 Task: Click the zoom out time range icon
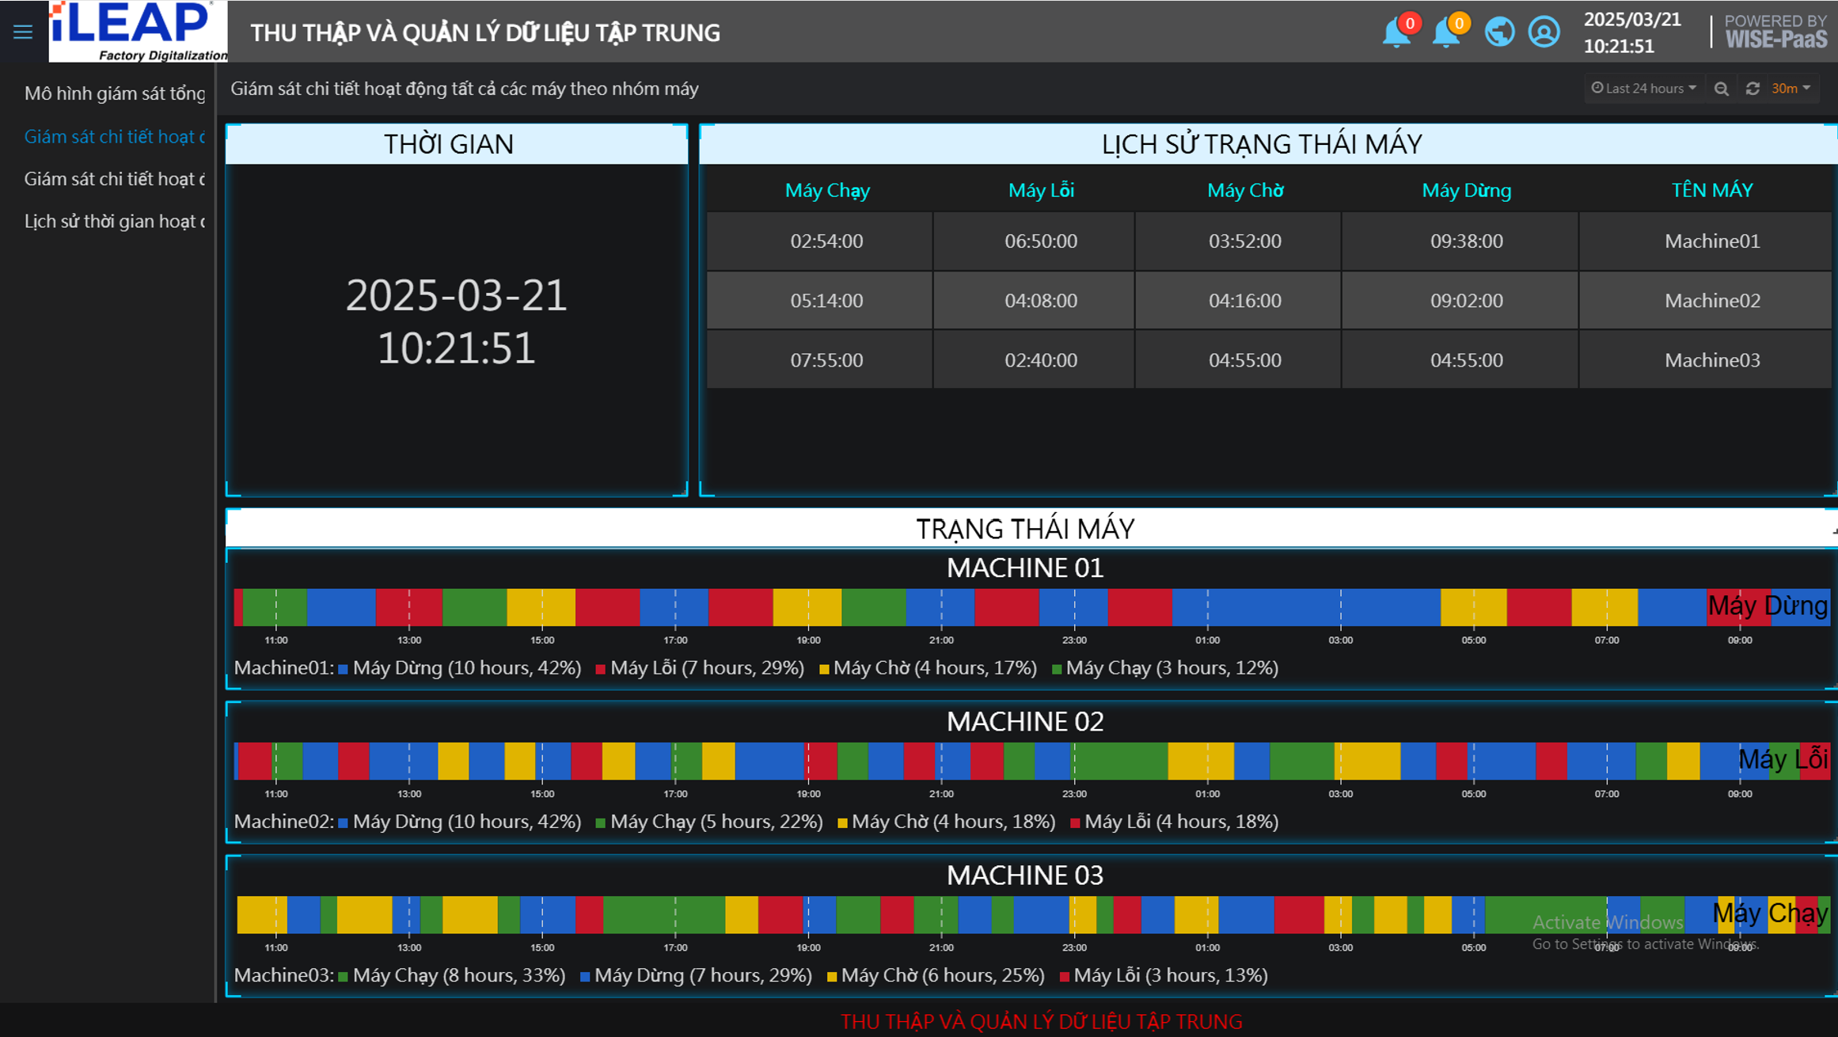[1722, 89]
